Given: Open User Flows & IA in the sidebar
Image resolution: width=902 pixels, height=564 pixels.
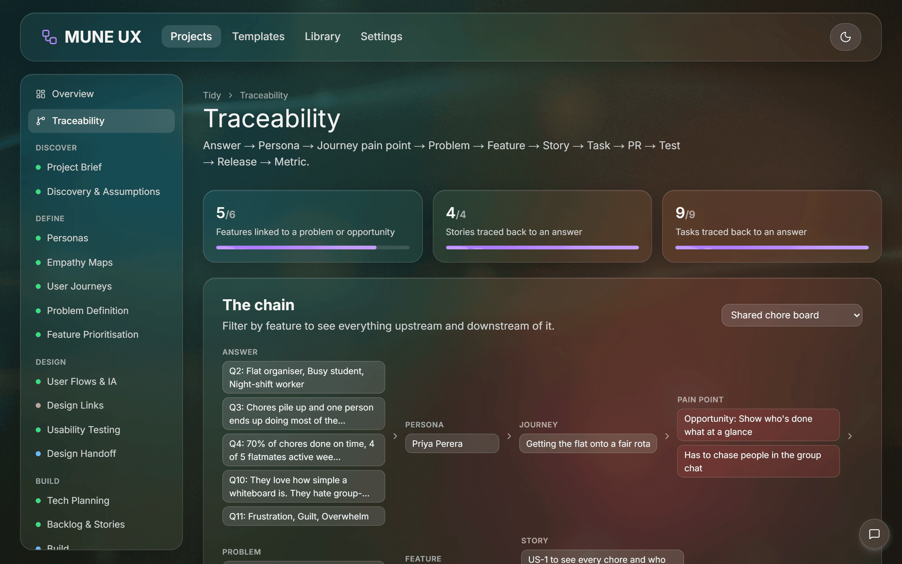Looking at the screenshot, I should click(101, 382).
